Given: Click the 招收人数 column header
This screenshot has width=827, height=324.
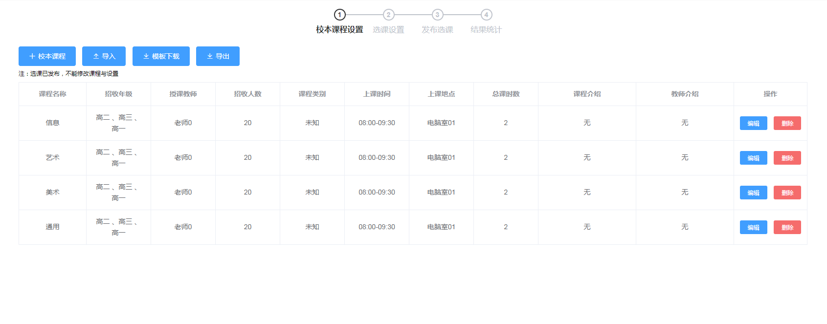Looking at the screenshot, I should (x=247, y=94).
